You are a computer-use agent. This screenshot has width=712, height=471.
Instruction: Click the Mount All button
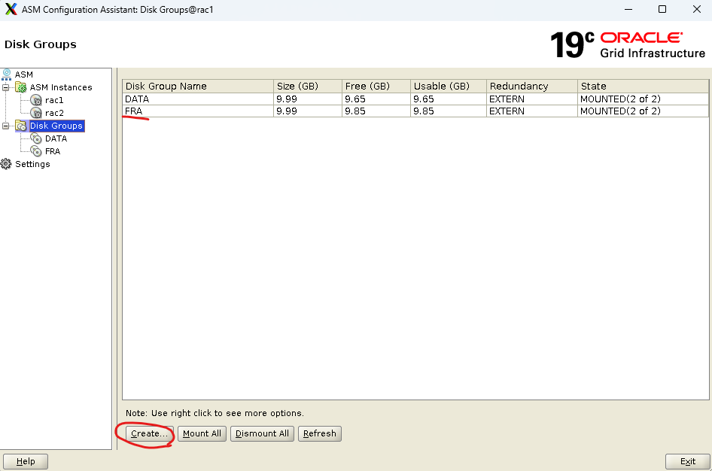[202, 433]
